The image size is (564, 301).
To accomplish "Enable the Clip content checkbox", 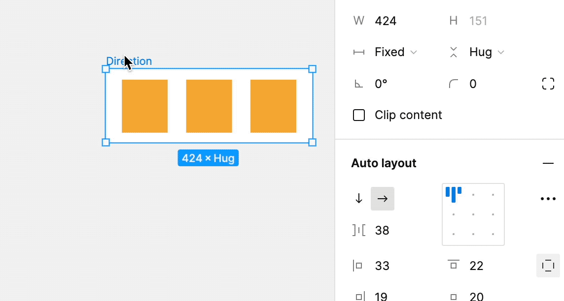I will pos(359,115).
